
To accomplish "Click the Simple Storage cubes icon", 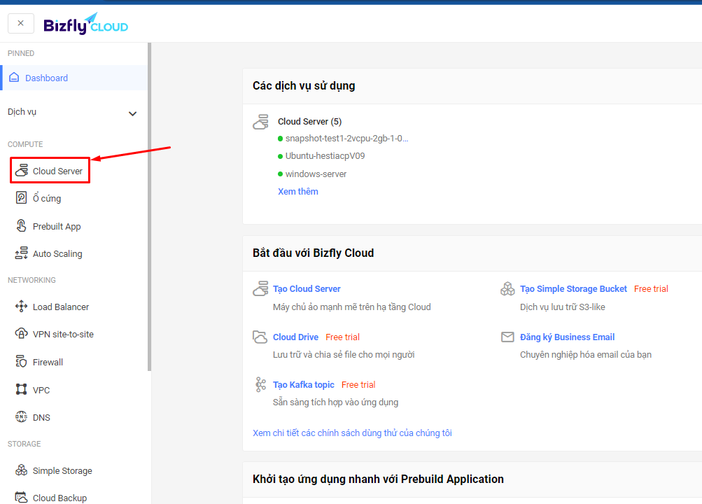I will [22, 470].
